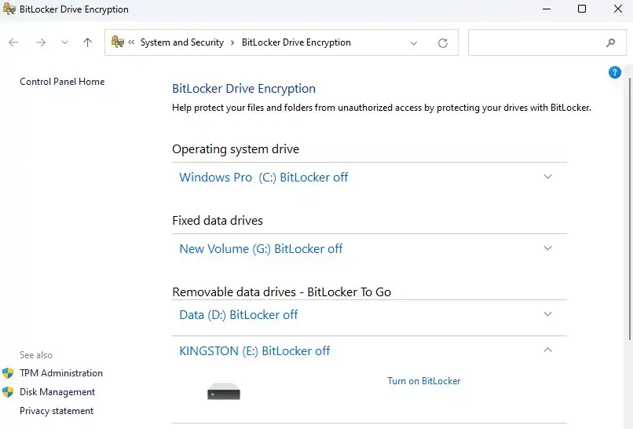Viewport: 633px width, 429px height.
Task: Click the vertical scrollbar
Action: (630, 208)
